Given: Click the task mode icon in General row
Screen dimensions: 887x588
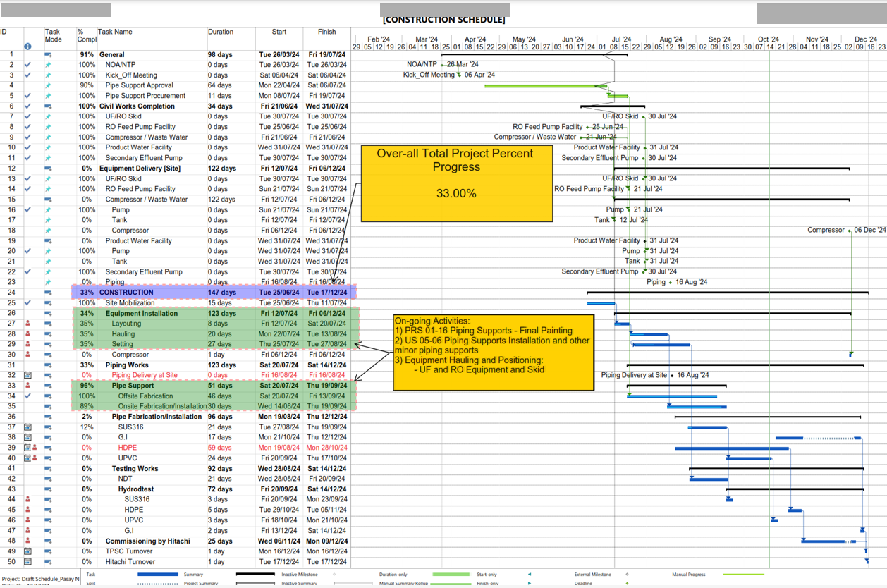Looking at the screenshot, I should 49,54.
